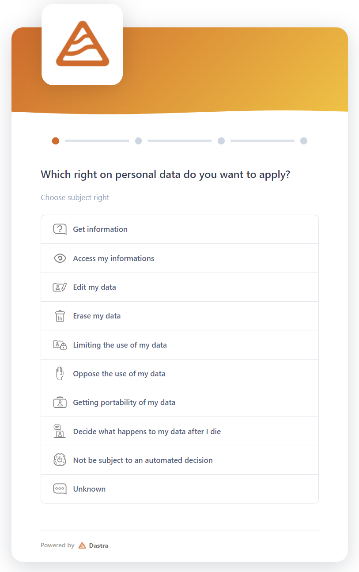Click the data after death icon

60,431
